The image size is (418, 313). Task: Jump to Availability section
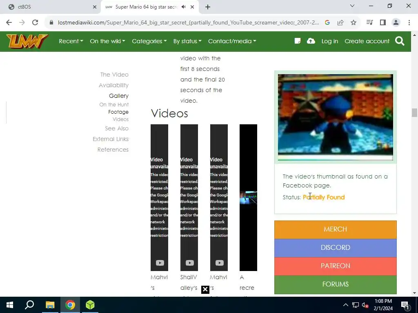pyautogui.click(x=113, y=85)
